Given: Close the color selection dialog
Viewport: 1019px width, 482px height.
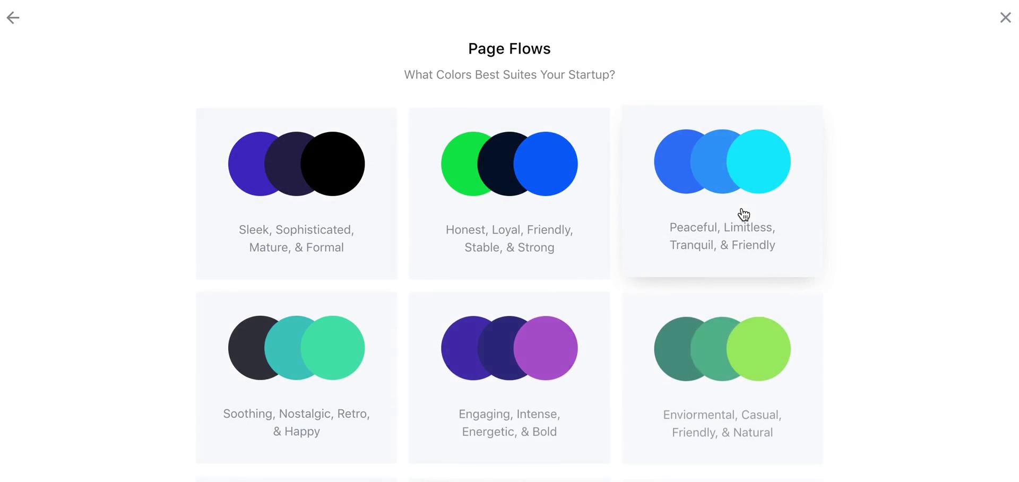Looking at the screenshot, I should pos(1005,18).
